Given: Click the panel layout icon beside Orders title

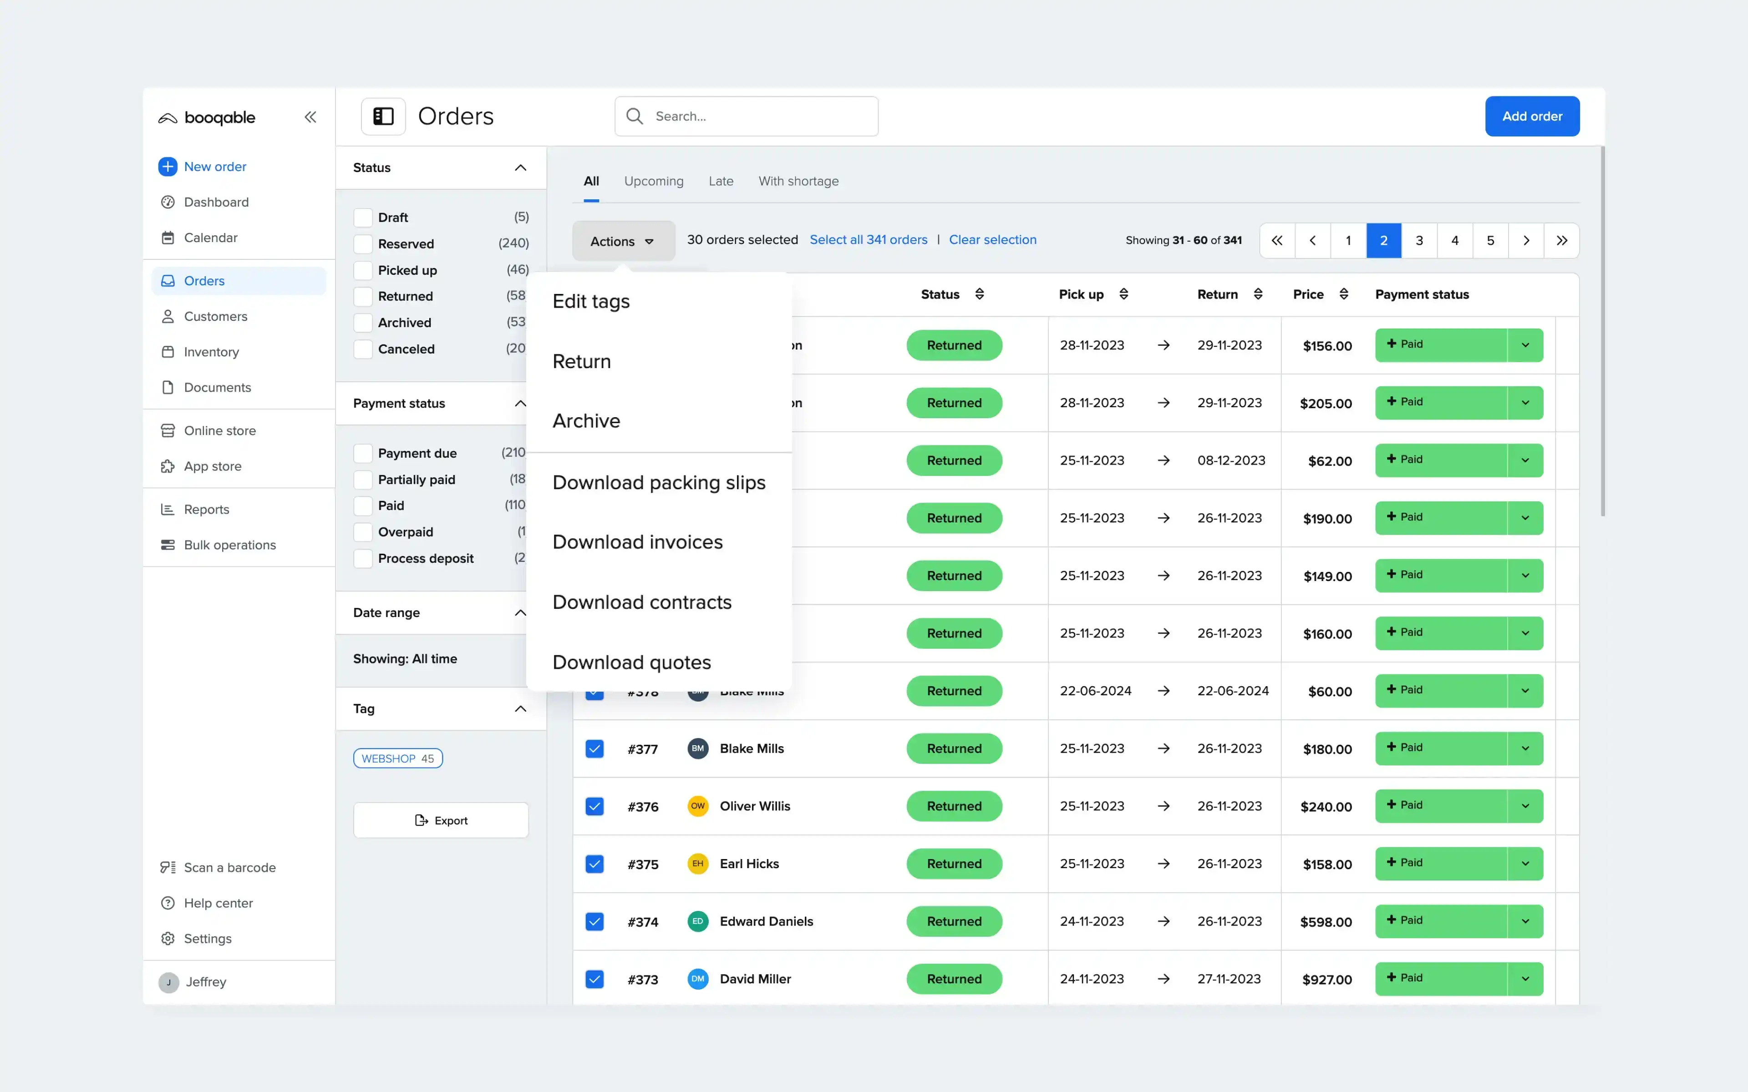Looking at the screenshot, I should pos(383,116).
